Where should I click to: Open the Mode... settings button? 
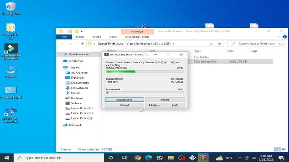155,105
